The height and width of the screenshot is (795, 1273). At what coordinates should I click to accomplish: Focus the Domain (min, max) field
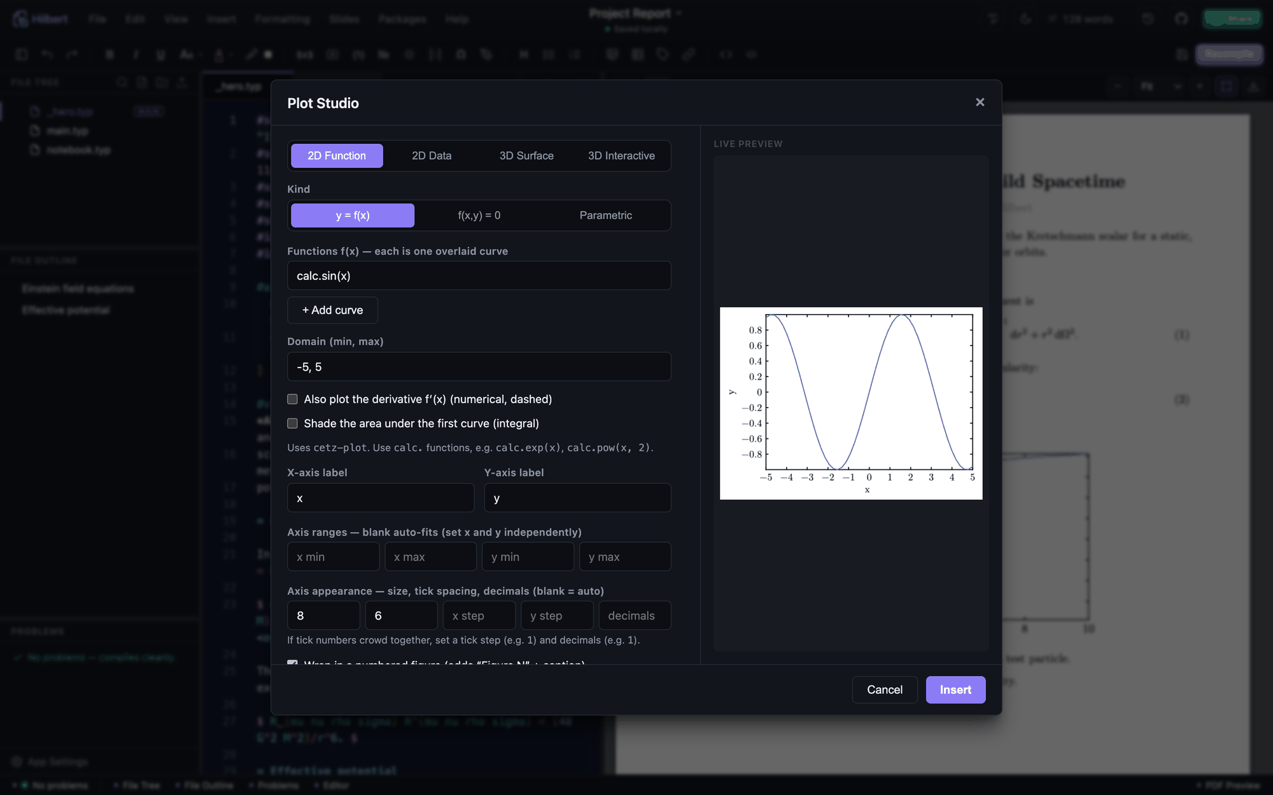tap(479, 367)
